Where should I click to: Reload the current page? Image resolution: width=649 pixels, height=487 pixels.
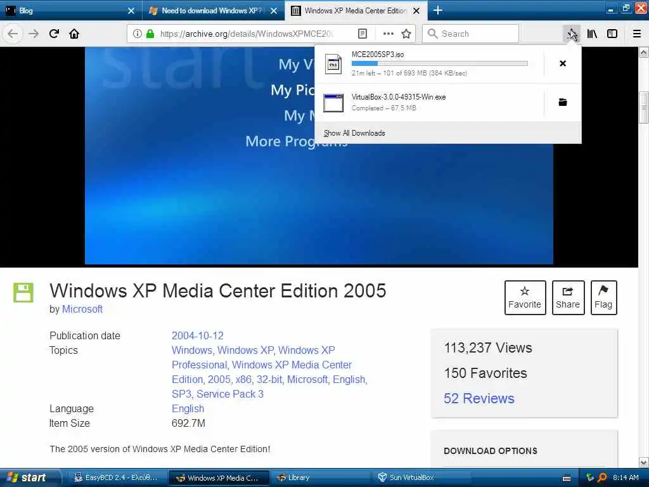(x=54, y=34)
